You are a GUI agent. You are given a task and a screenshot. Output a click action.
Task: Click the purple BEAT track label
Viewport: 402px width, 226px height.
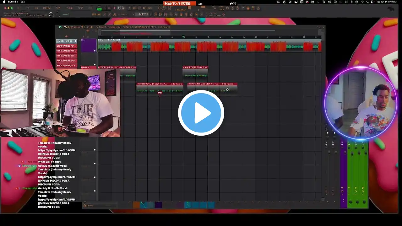point(89,46)
